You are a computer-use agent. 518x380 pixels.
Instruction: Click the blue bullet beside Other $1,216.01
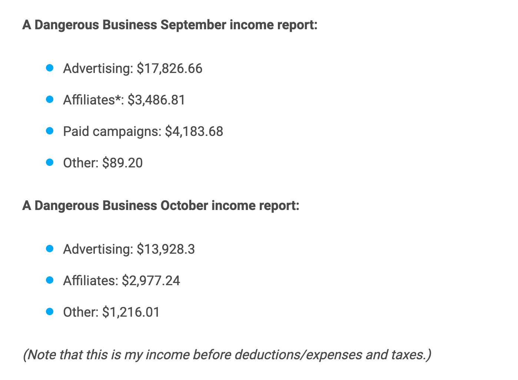(x=50, y=312)
